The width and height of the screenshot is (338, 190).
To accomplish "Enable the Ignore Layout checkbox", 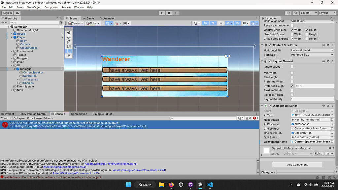I will pyautogui.click(x=292, y=67).
